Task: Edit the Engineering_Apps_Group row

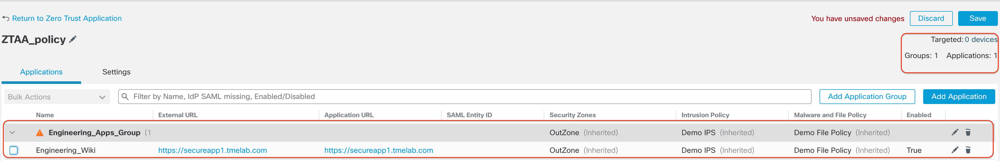Action: [x=955, y=132]
